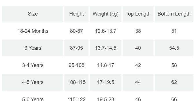The image size is (194, 107).
Task: Click the Weight (kg) column header
Action: 106,14
